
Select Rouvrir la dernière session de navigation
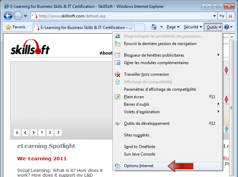coord(168,44)
